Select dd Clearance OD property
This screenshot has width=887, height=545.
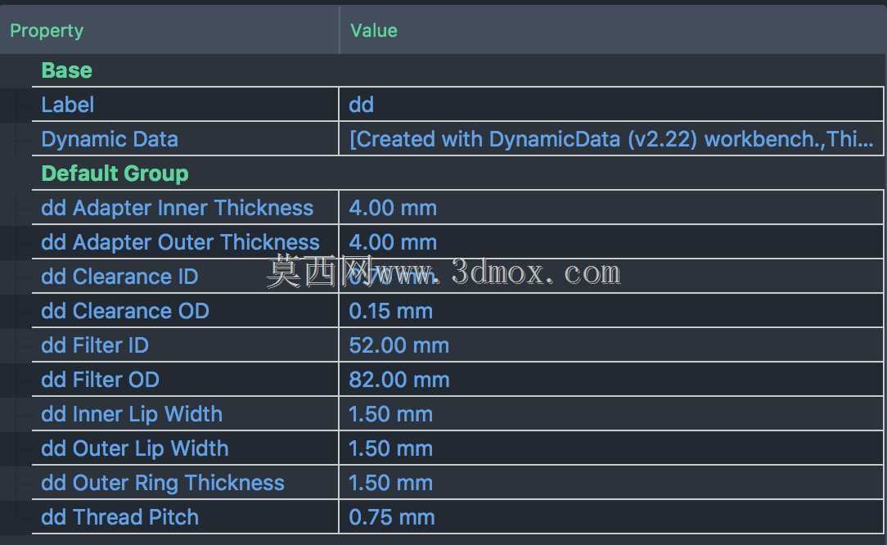click(x=125, y=311)
